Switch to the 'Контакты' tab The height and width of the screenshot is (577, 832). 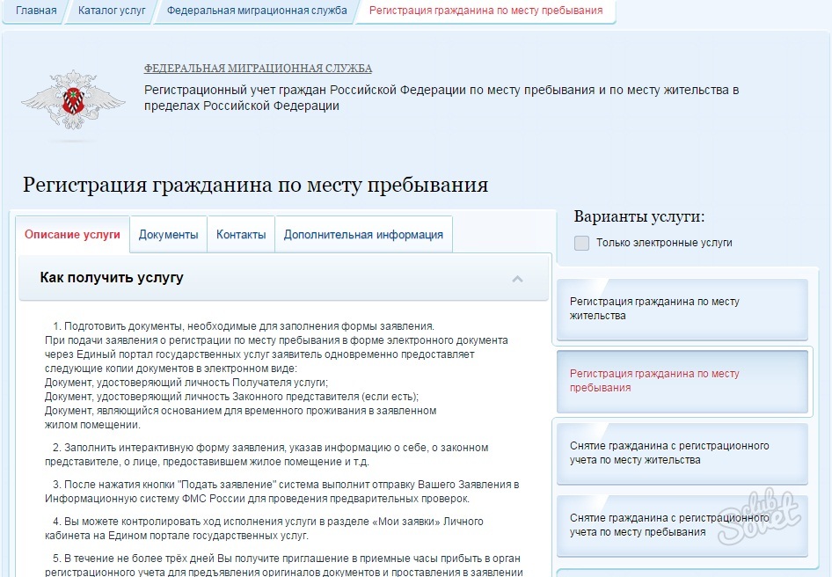(x=241, y=235)
